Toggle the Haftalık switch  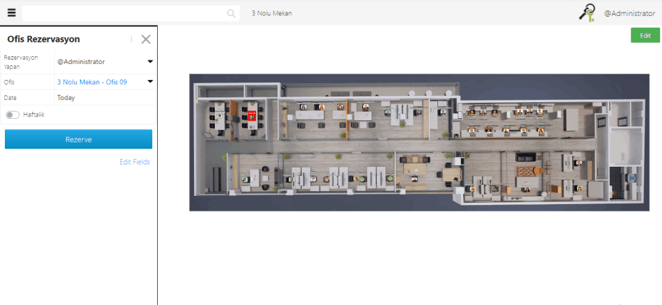click(x=13, y=115)
